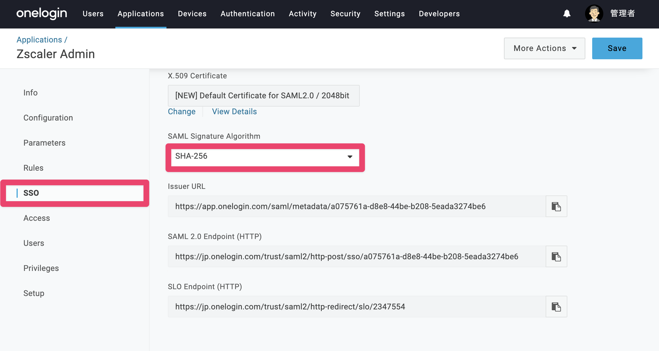Click the Issuer URL label
The image size is (659, 351).
pos(186,186)
